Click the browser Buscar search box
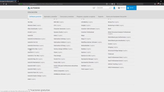The width and height of the screenshot is (164, 92). (x=130, y=4)
